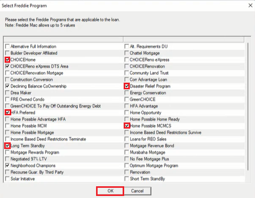Check GreenCHOICE To Pay Off Outstanding Energy Debt
The height and width of the screenshot is (198, 255).
(7, 106)
